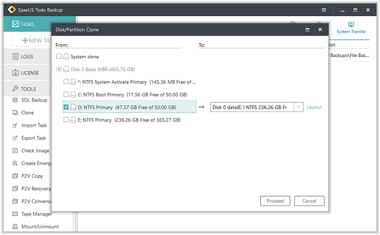This screenshot has width=380, height=235.
Task: Tick the C: NTFS Boot Primary checkbox
Action: 66,94
